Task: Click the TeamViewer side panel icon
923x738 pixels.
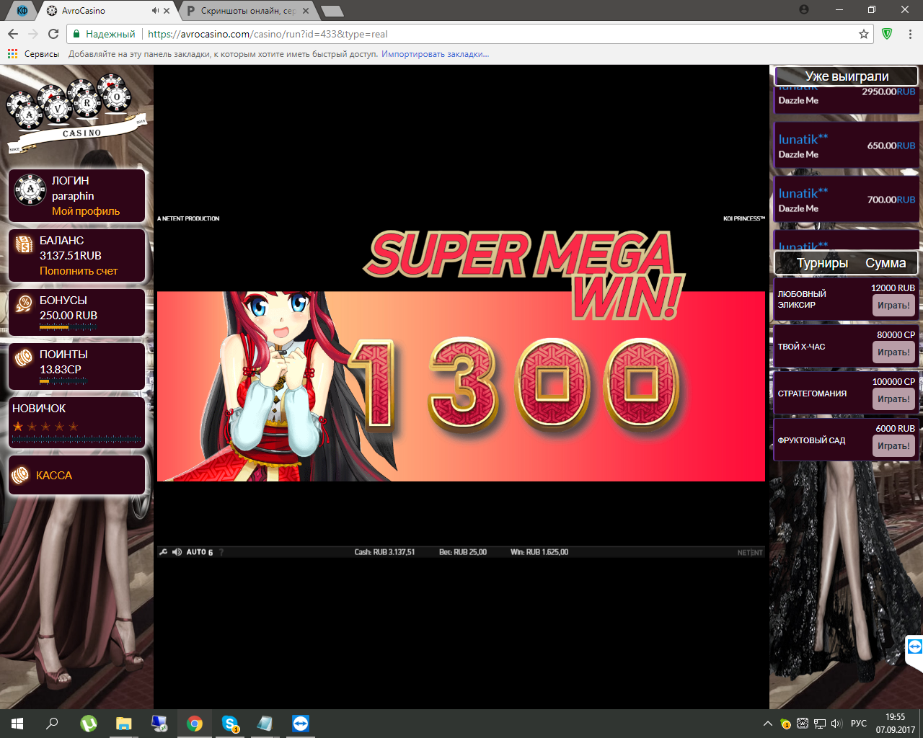Action: [x=914, y=646]
